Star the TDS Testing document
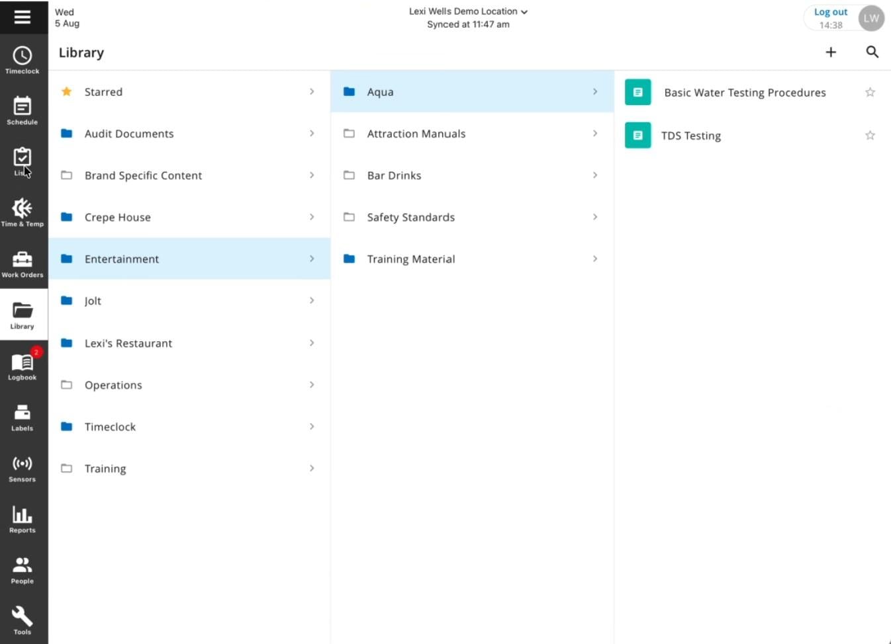Image resolution: width=891 pixels, height=644 pixels. pos(870,136)
